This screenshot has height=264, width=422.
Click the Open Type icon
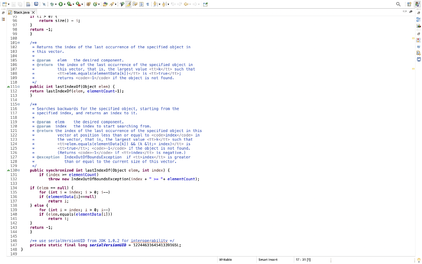105,4
